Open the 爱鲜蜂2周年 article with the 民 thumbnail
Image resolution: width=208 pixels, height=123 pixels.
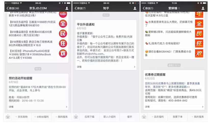(174, 34)
